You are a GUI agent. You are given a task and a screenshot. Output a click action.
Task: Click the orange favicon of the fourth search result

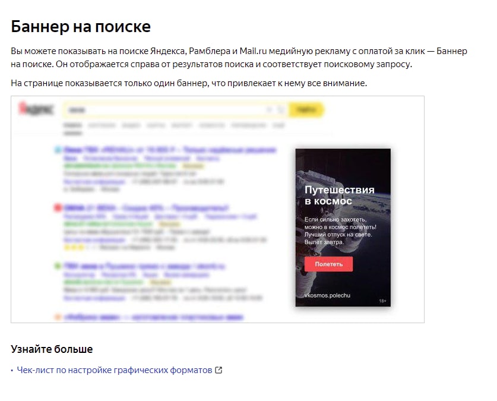[58, 317]
